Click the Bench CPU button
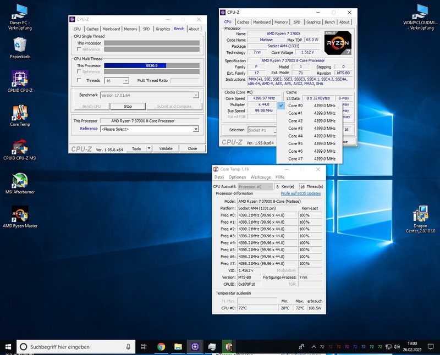The height and width of the screenshot is (355, 440). click(x=91, y=107)
